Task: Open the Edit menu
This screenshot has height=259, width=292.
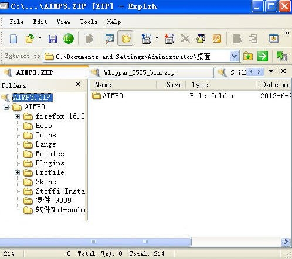Action: click(40, 22)
